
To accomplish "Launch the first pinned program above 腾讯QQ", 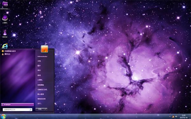I will pyautogui.click(x=9, y=51).
